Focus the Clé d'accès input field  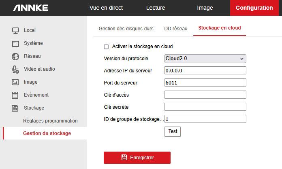[x=205, y=95]
